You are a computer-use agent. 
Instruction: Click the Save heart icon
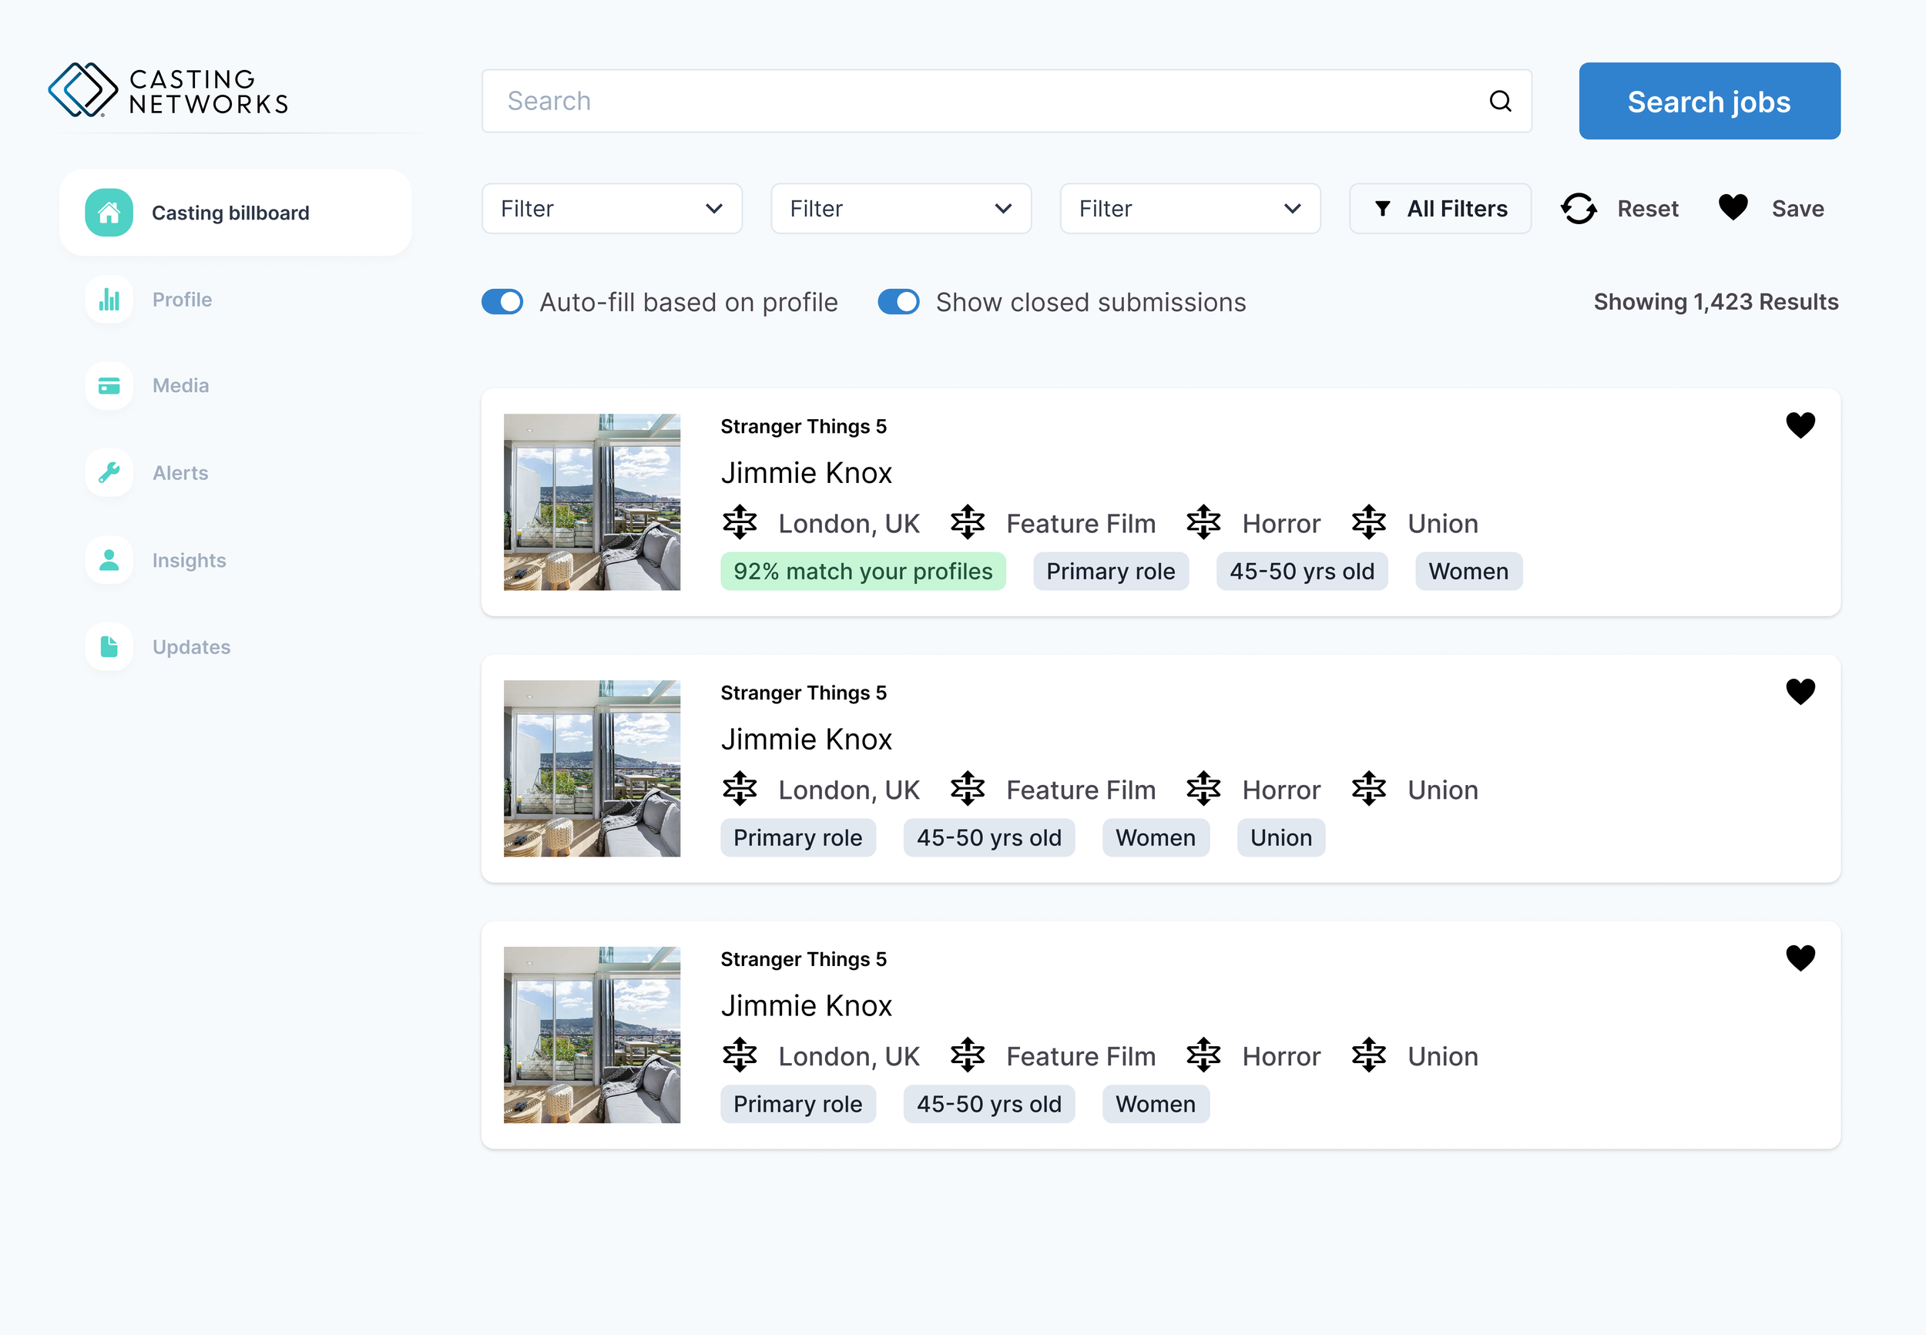(x=1733, y=207)
